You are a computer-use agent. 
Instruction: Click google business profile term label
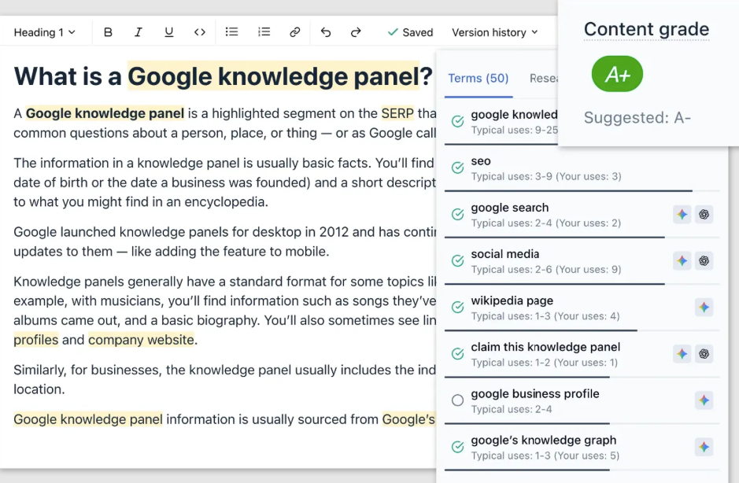535,393
